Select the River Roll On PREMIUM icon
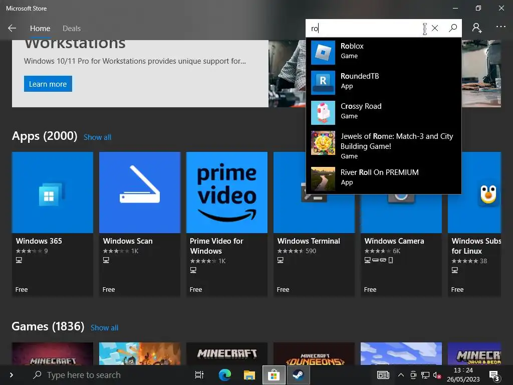 click(323, 179)
